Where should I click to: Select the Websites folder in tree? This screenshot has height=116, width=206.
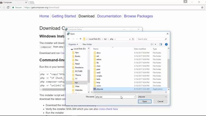(79, 90)
